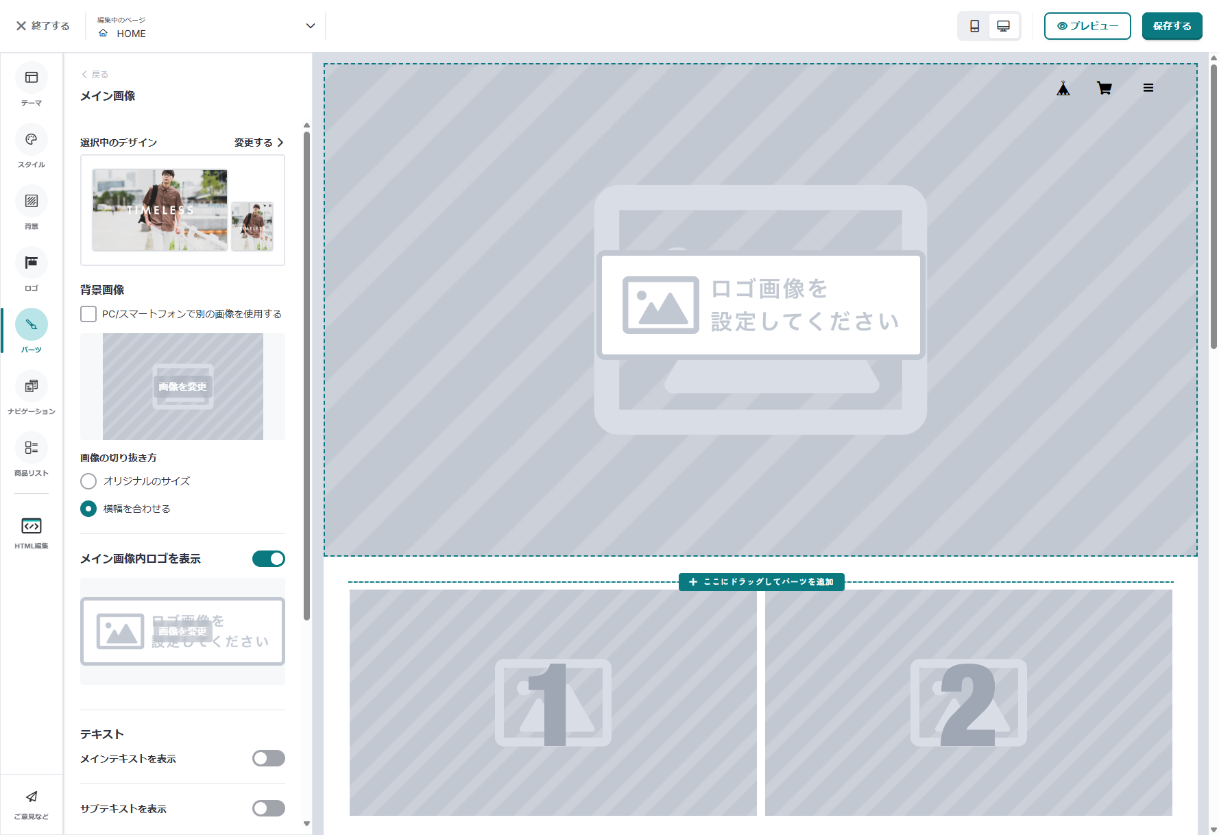Click the 保存する save button
The height and width of the screenshot is (835, 1219).
click(1172, 26)
